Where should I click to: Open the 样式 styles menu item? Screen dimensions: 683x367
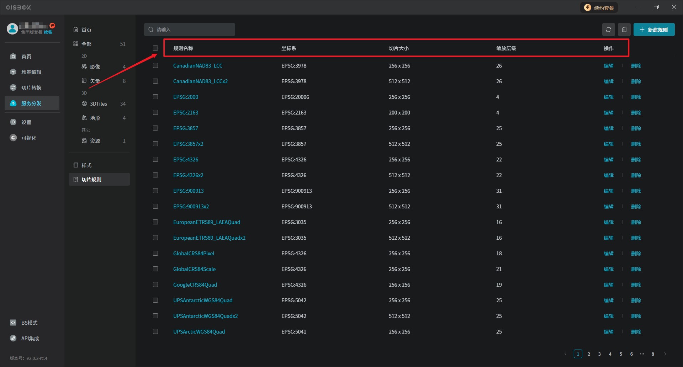click(x=86, y=165)
